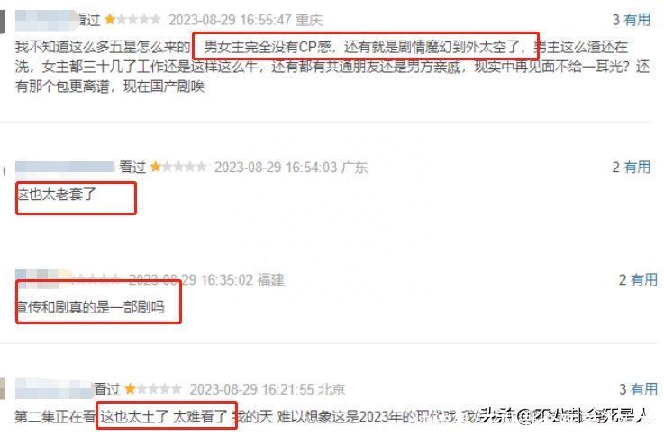Click the star rating of the Chongqing review

pos(132,20)
